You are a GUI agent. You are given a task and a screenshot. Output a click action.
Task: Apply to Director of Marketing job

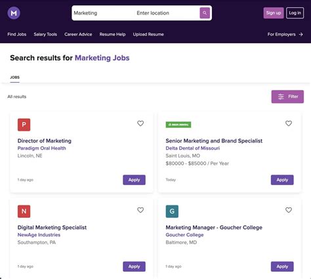(134, 180)
